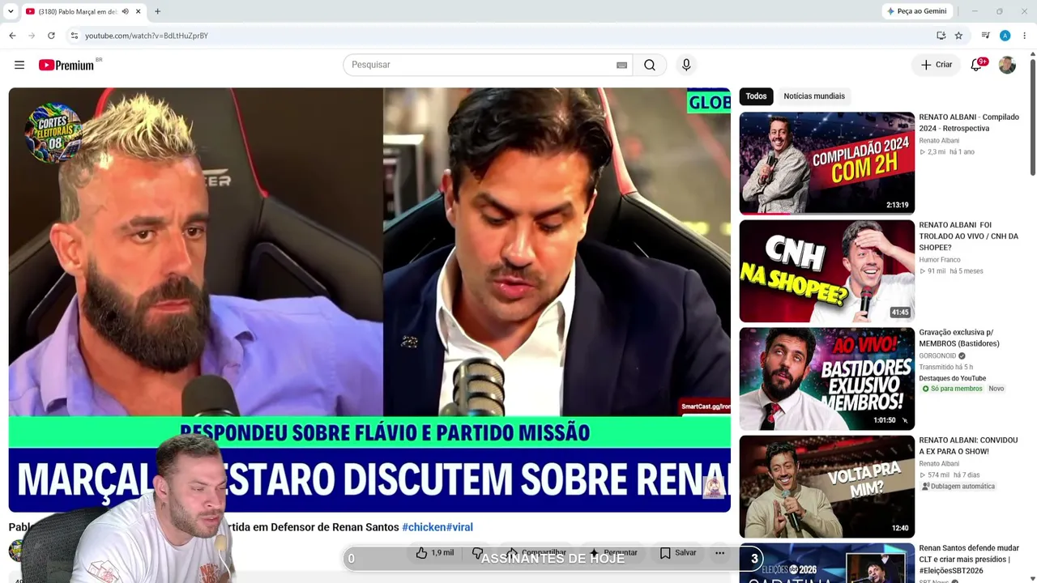The width and height of the screenshot is (1037, 583).
Task: Open more actions three-dot menu under video
Action: pyautogui.click(x=719, y=553)
